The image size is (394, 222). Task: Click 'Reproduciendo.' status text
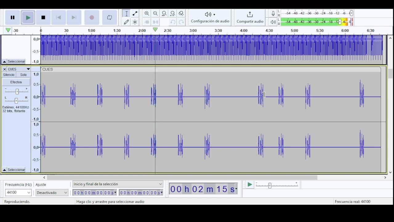[x=17, y=202]
